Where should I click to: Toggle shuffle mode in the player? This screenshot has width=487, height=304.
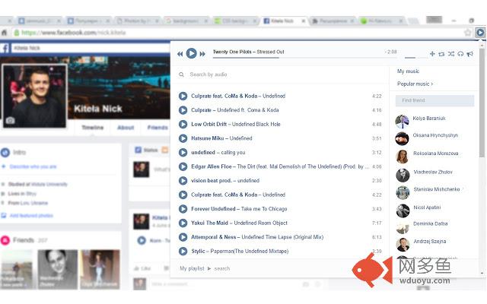click(x=451, y=54)
